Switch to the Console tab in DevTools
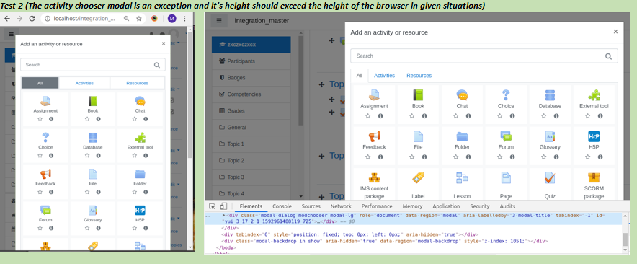 [x=282, y=206]
